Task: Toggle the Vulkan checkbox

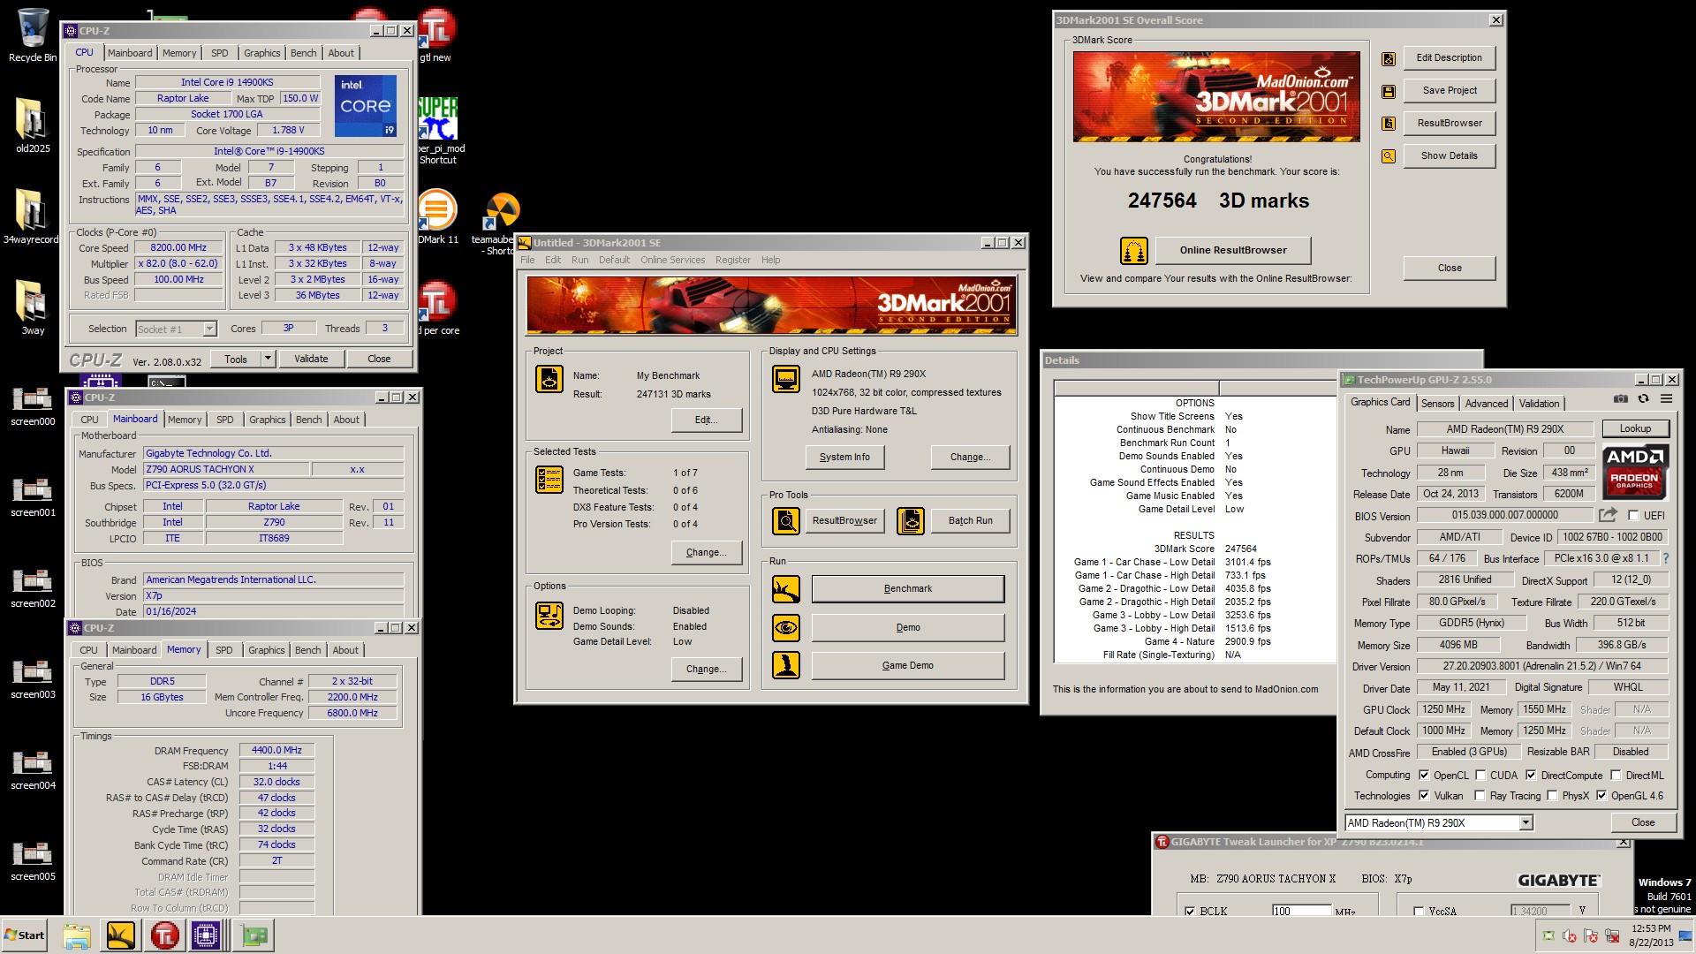Action: [1424, 796]
